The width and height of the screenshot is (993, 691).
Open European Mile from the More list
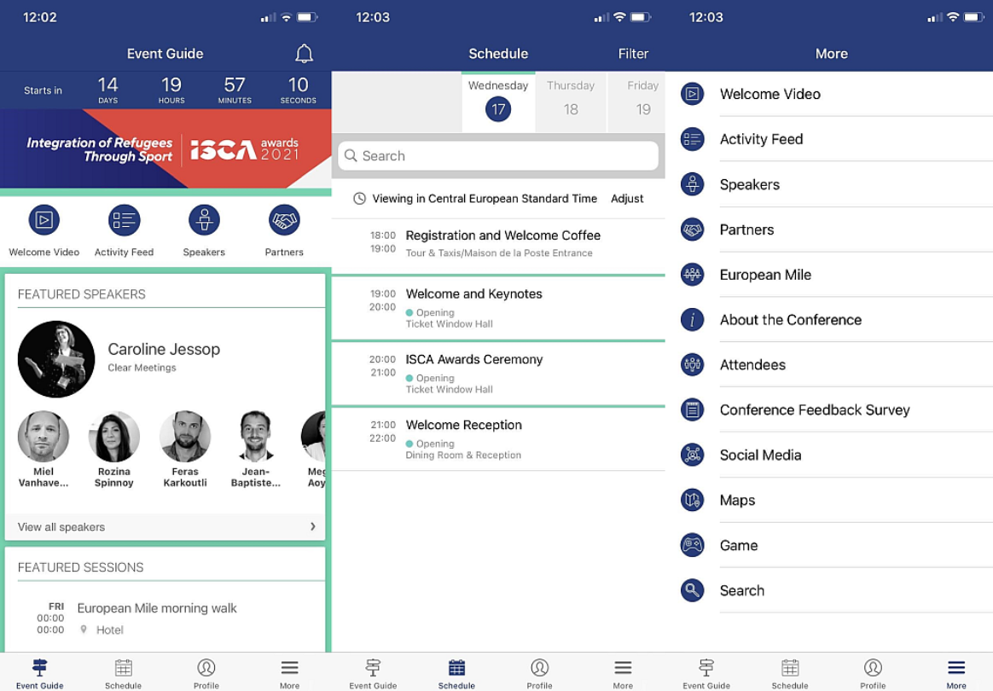coord(765,275)
